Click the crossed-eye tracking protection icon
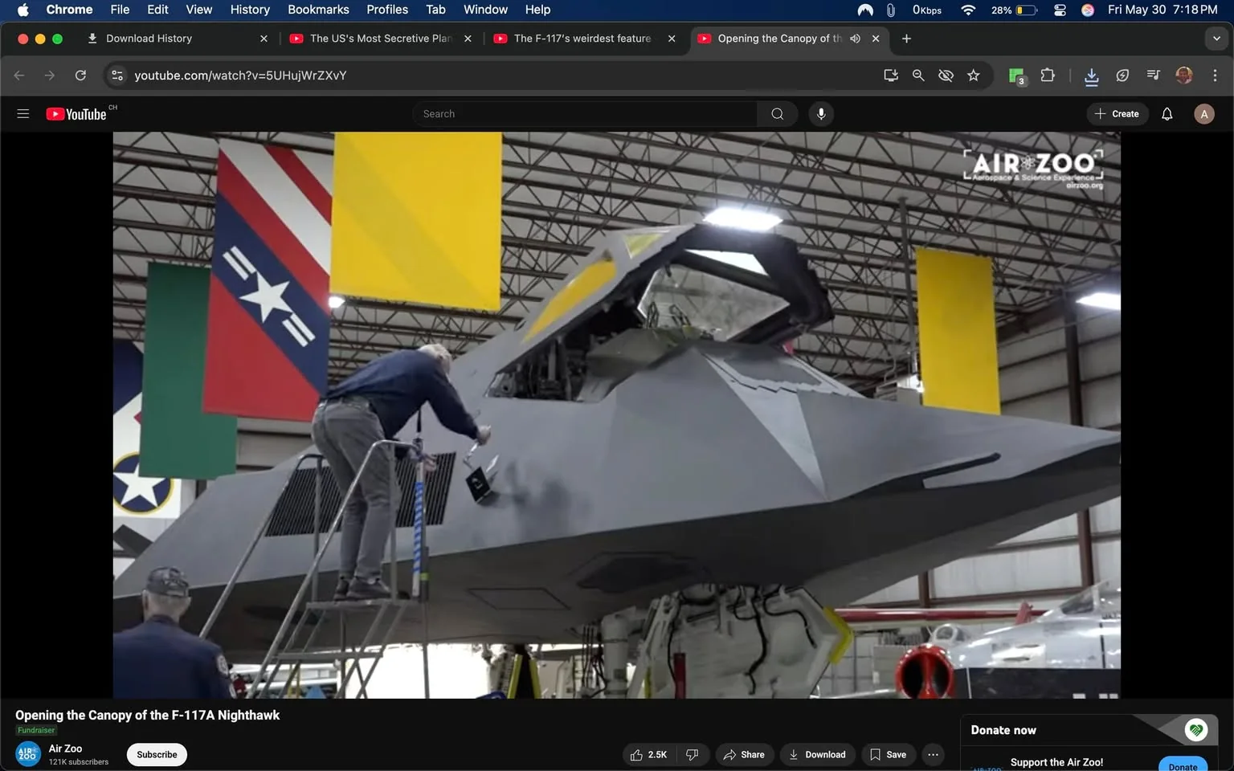The image size is (1234, 771). point(946,75)
